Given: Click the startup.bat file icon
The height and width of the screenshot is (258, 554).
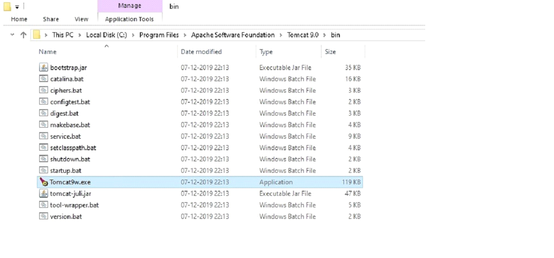Looking at the screenshot, I should pyautogui.click(x=43, y=170).
